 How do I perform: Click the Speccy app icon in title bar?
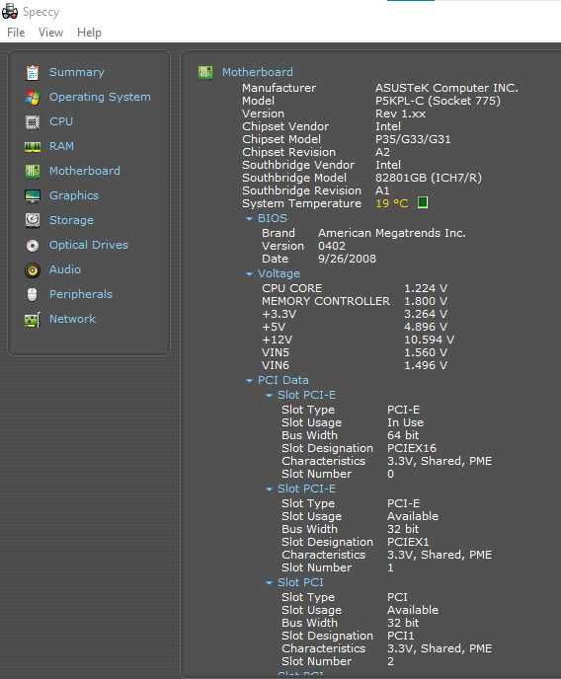(x=10, y=11)
